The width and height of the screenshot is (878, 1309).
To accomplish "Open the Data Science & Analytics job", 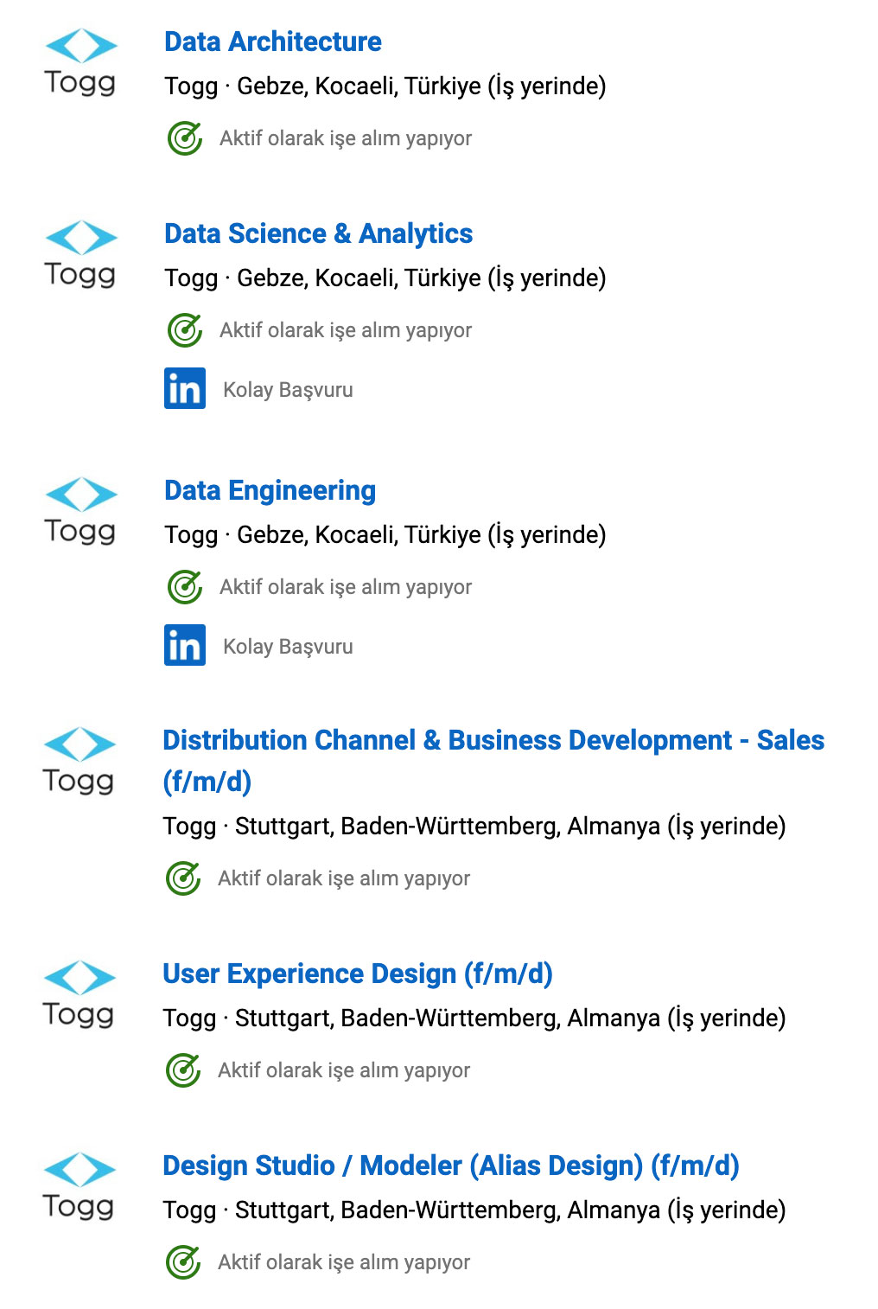I will tap(318, 233).
